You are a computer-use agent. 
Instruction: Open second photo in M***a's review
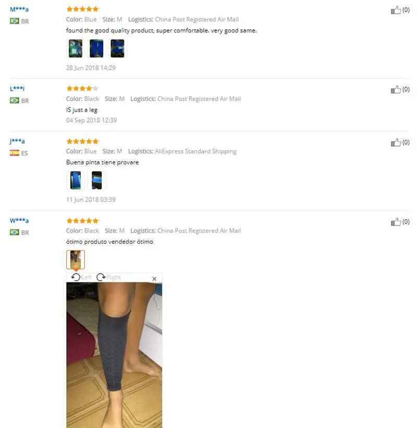pyautogui.click(x=96, y=49)
